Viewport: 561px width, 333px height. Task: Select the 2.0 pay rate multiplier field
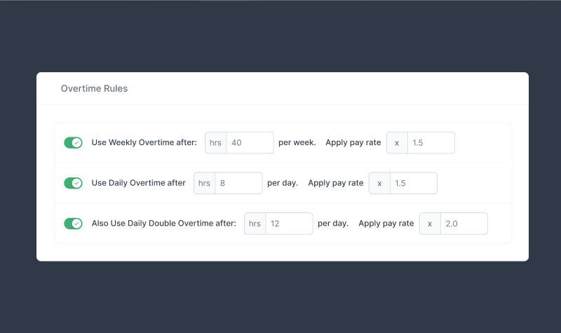[x=464, y=224]
